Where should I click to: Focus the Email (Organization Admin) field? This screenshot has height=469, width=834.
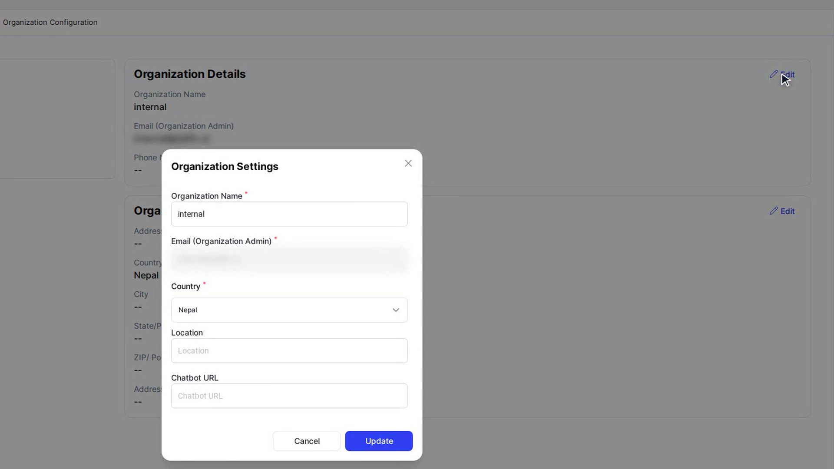(289, 259)
